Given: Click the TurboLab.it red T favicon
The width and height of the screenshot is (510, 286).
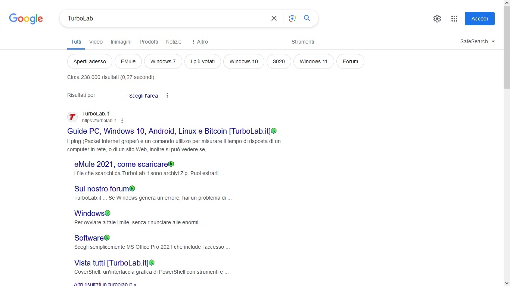Looking at the screenshot, I should point(72,117).
